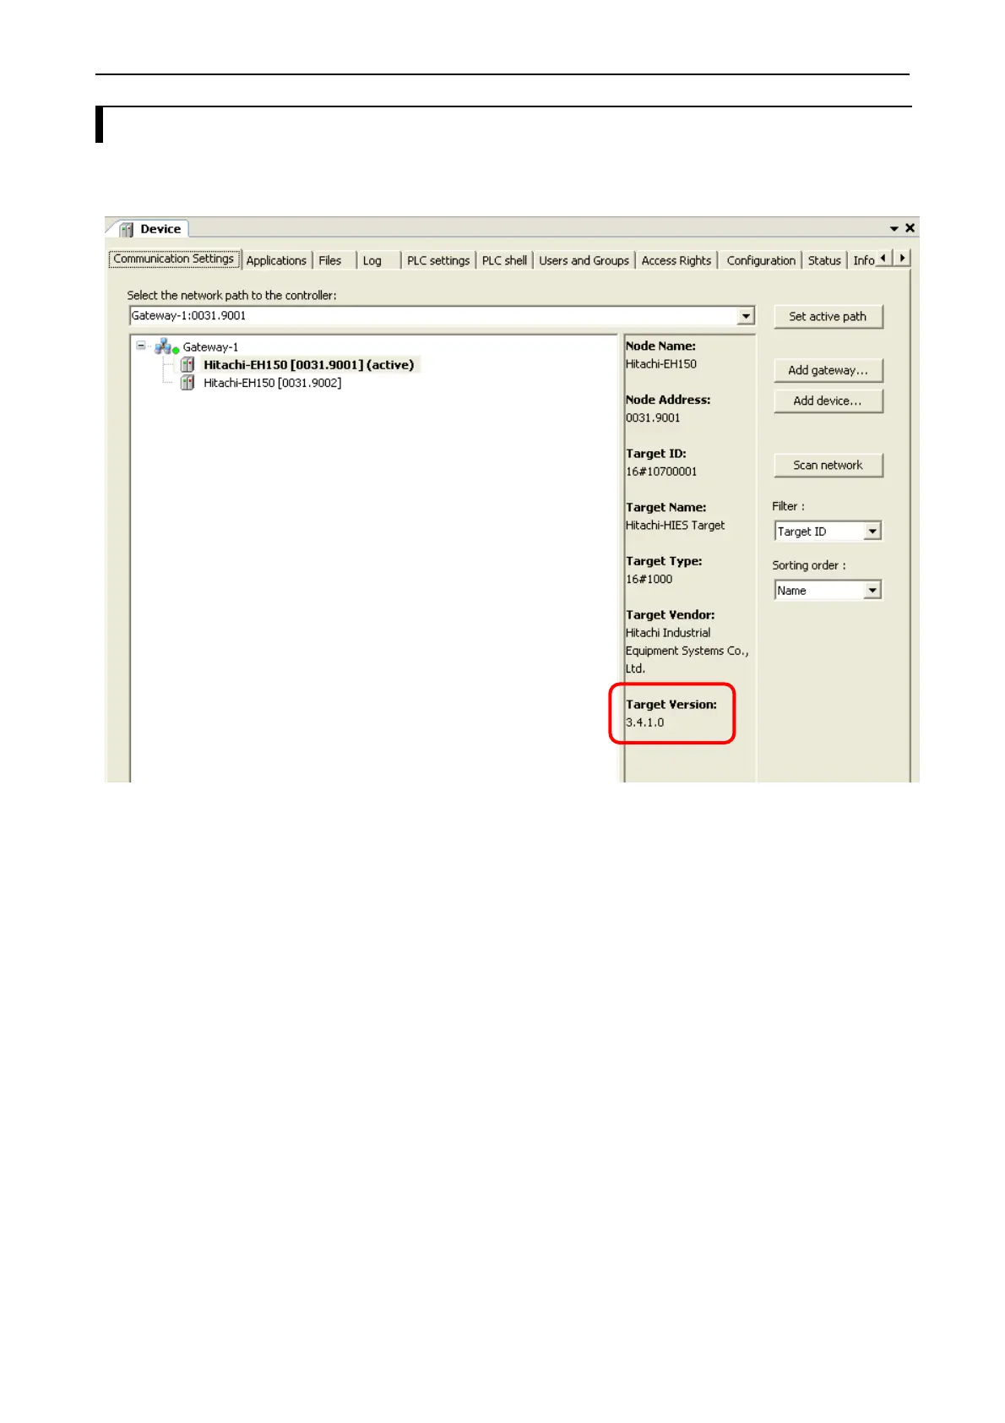1005x1423 pixels.
Task: Select Hitachi-EH150 [0031.9001] (active) device
Action: point(308,365)
